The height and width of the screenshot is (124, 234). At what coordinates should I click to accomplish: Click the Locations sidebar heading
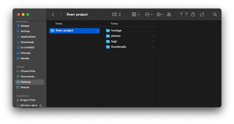[22, 96]
